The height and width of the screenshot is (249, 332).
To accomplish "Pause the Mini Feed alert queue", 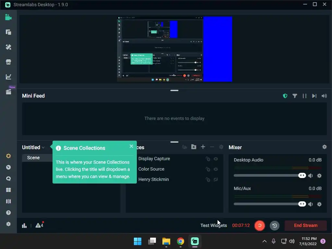I will click(304, 96).
